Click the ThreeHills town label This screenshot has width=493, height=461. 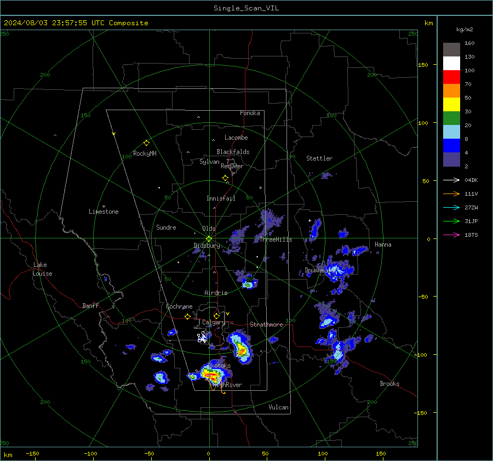click(276, 240)
